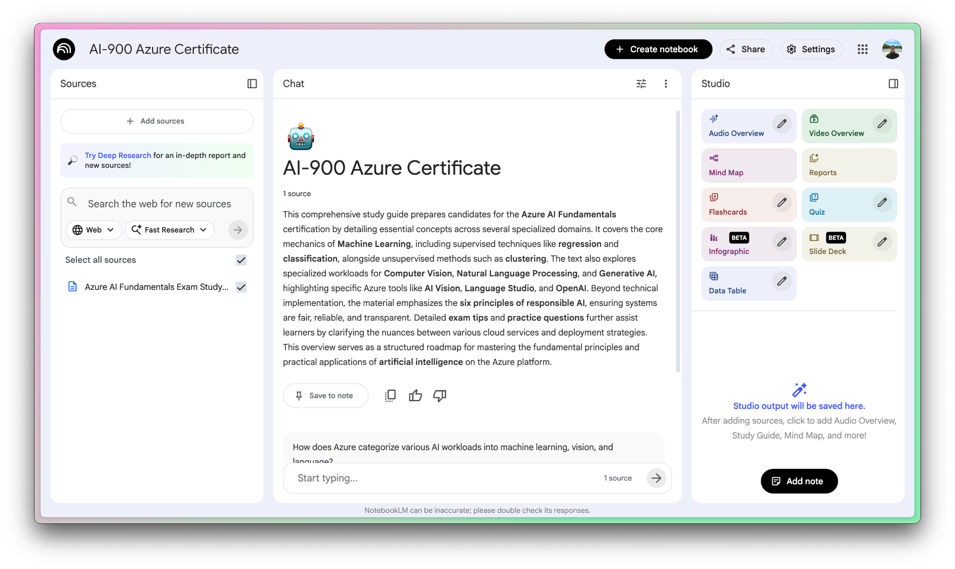Create a new notebook
Viewport: 955px width, 569px height.
658,49
